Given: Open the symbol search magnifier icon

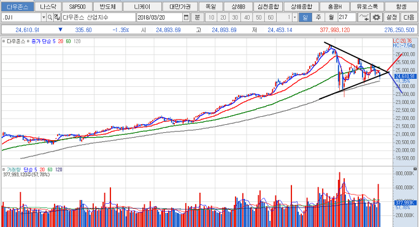Looking at the screenshot, I should pos(50,18).
